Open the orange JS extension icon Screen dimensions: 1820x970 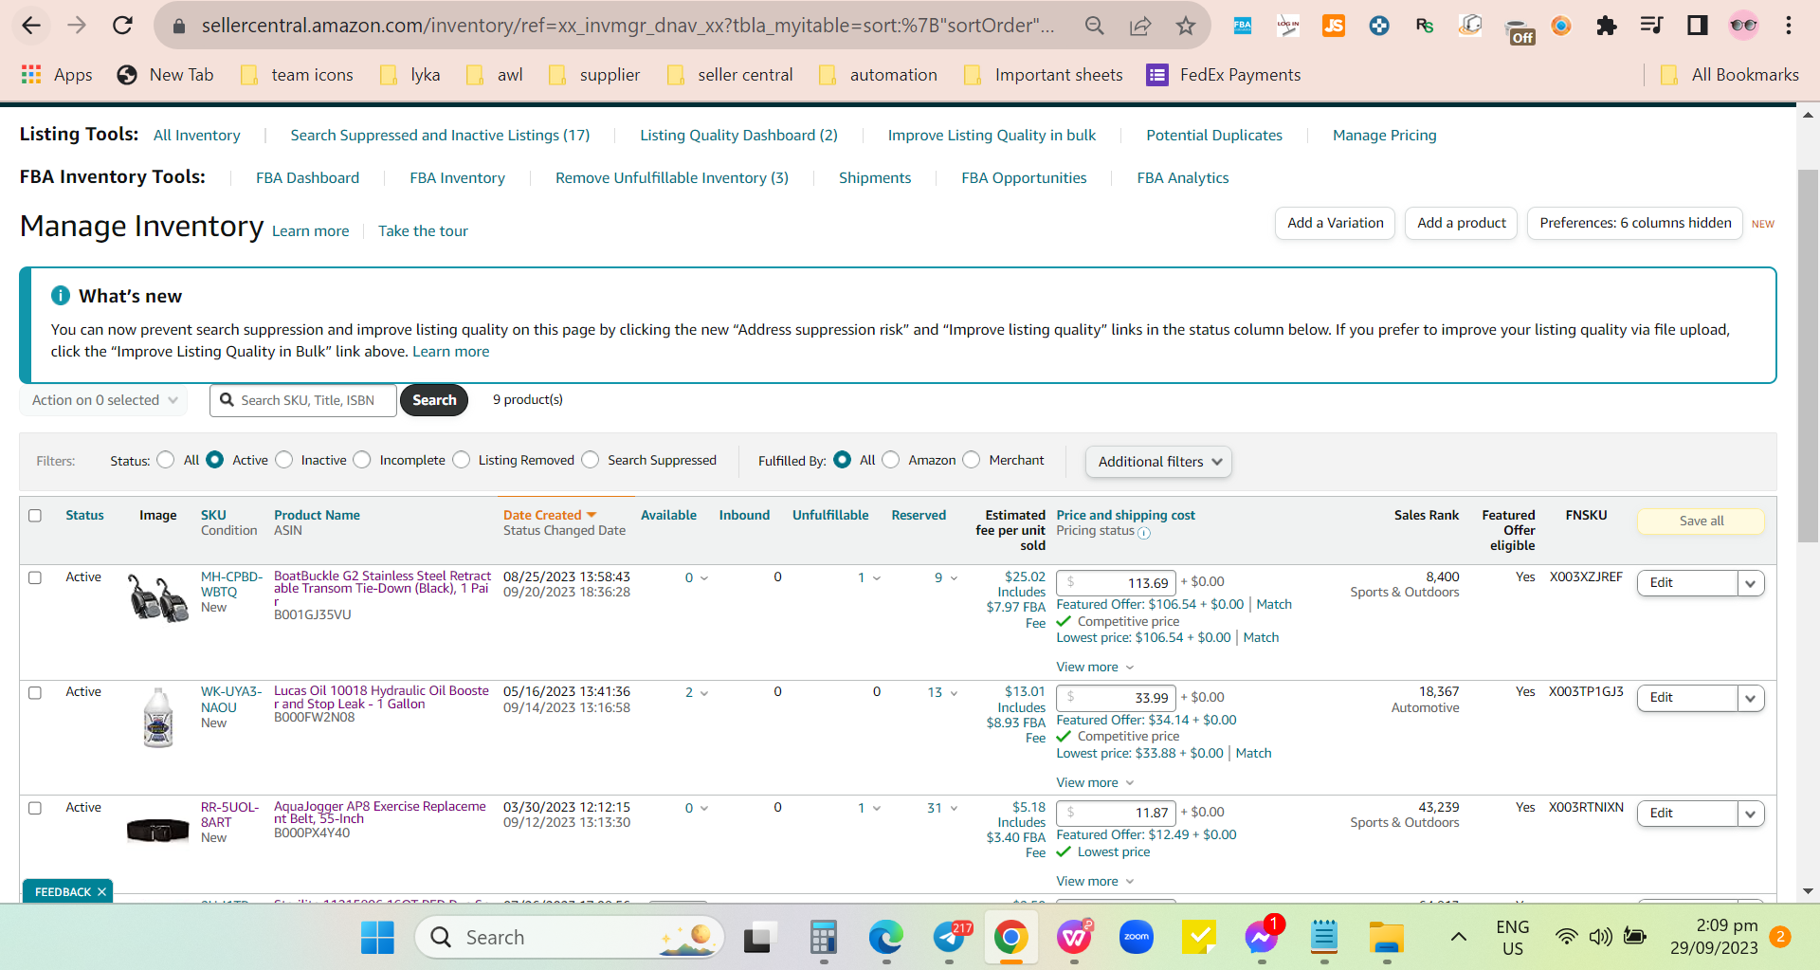pos(1333,26)
